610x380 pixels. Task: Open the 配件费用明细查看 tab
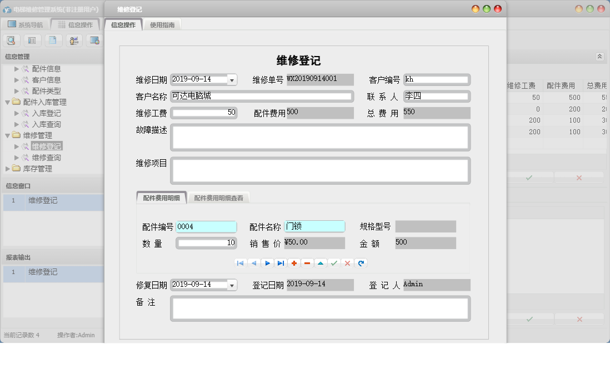[219, 197]
